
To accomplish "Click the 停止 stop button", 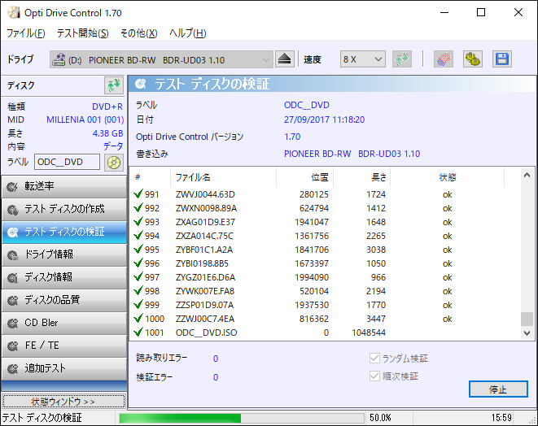I will pyautogui.click(x=498, y=389).
